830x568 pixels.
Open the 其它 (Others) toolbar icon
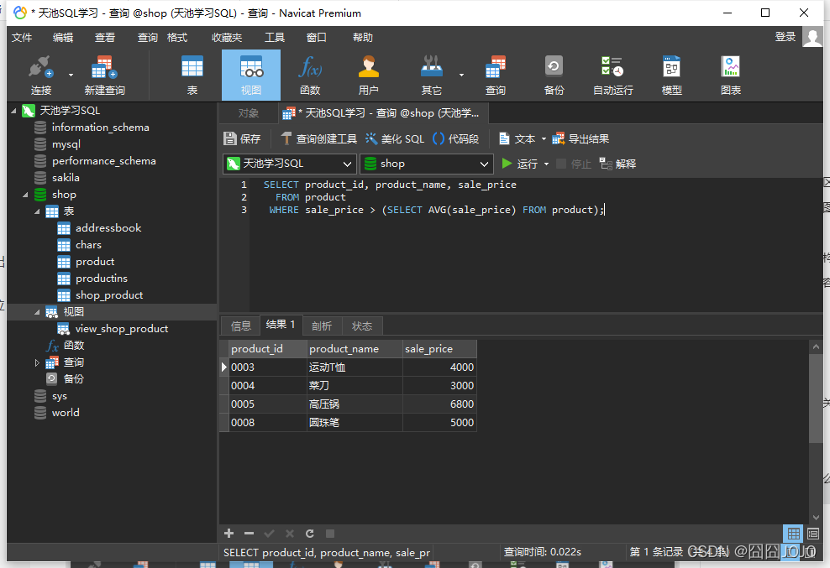(432, 76)
